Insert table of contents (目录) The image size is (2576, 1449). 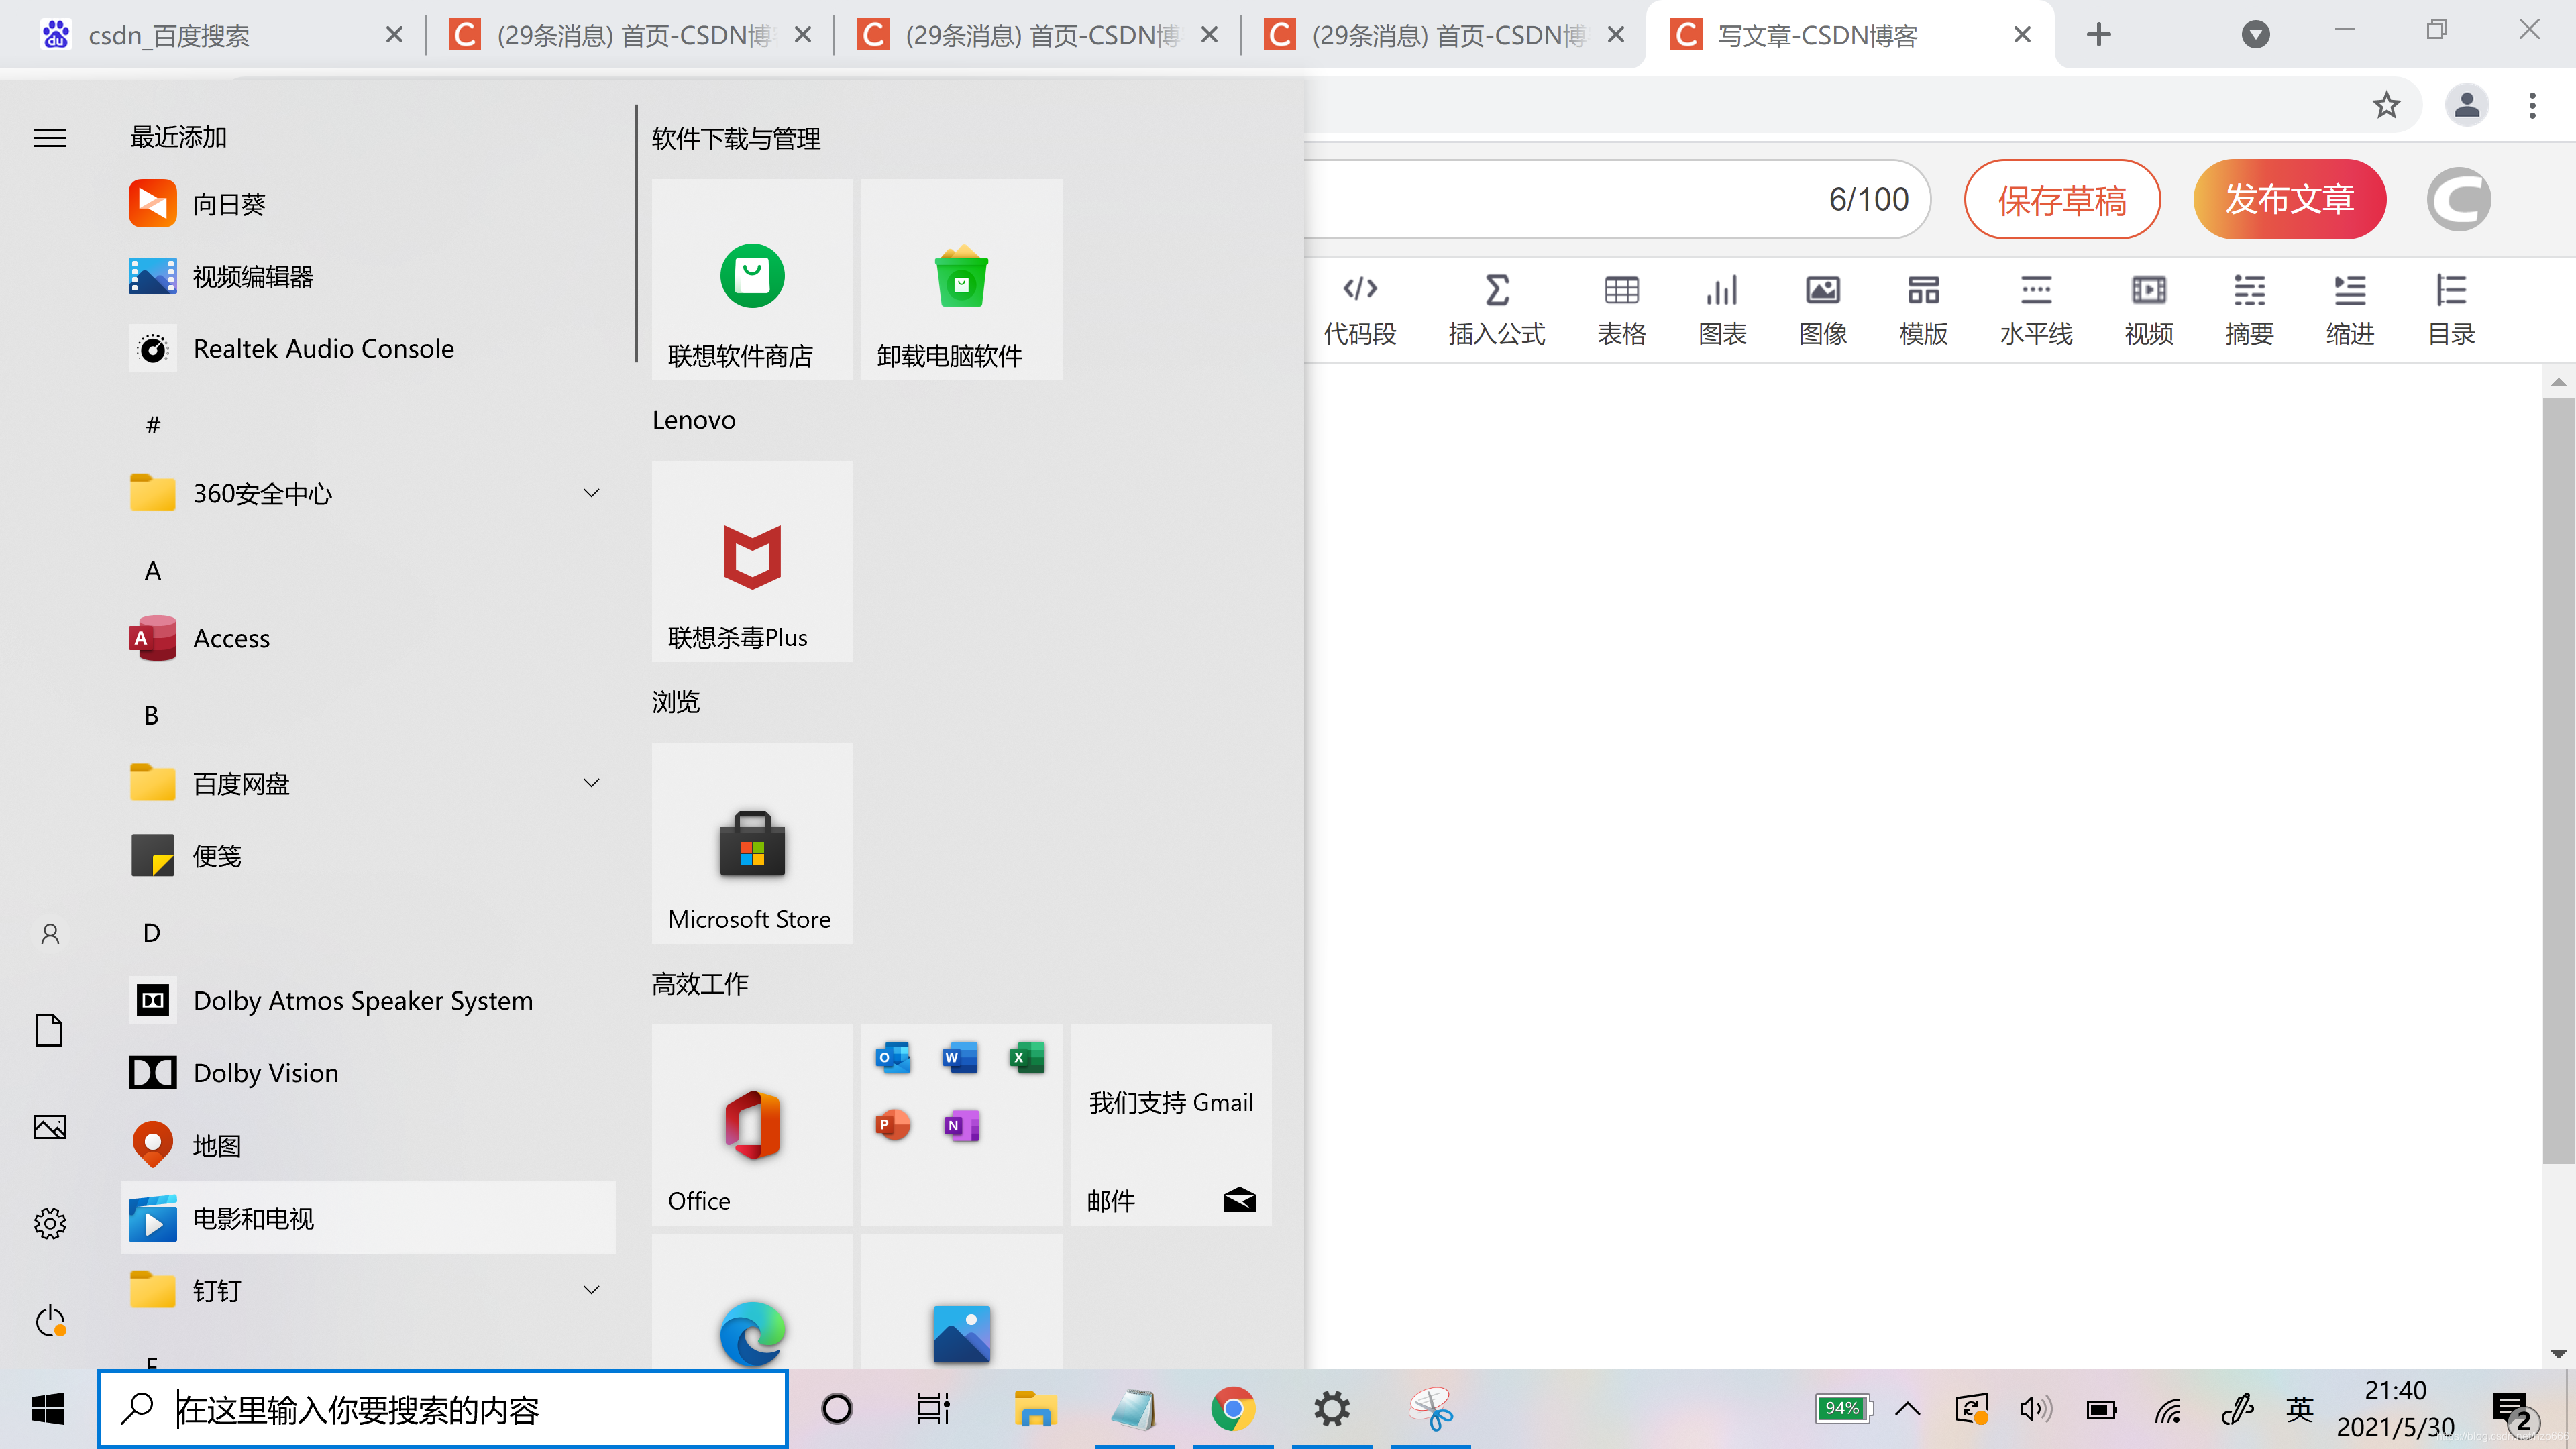point(2451,311)
